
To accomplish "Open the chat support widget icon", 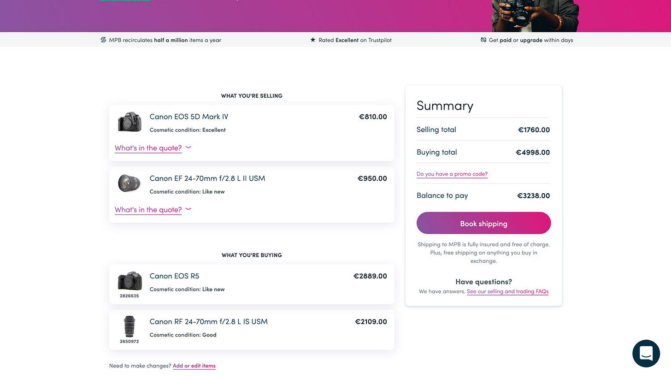I will 646,354.
